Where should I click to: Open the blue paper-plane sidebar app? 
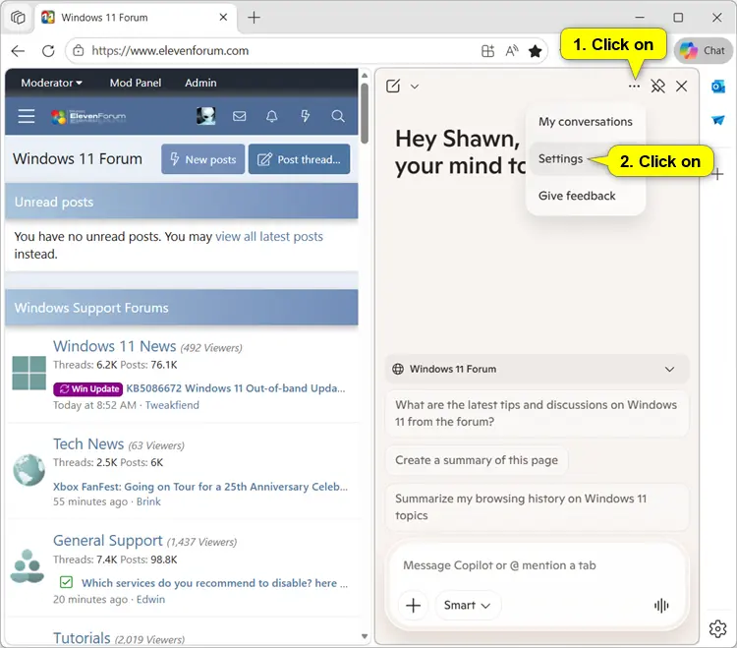pyautogui.click(x=718, y=120)
